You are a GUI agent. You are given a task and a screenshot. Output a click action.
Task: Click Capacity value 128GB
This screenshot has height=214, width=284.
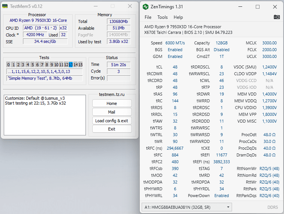pyautogui.click(x=221, y=43)
